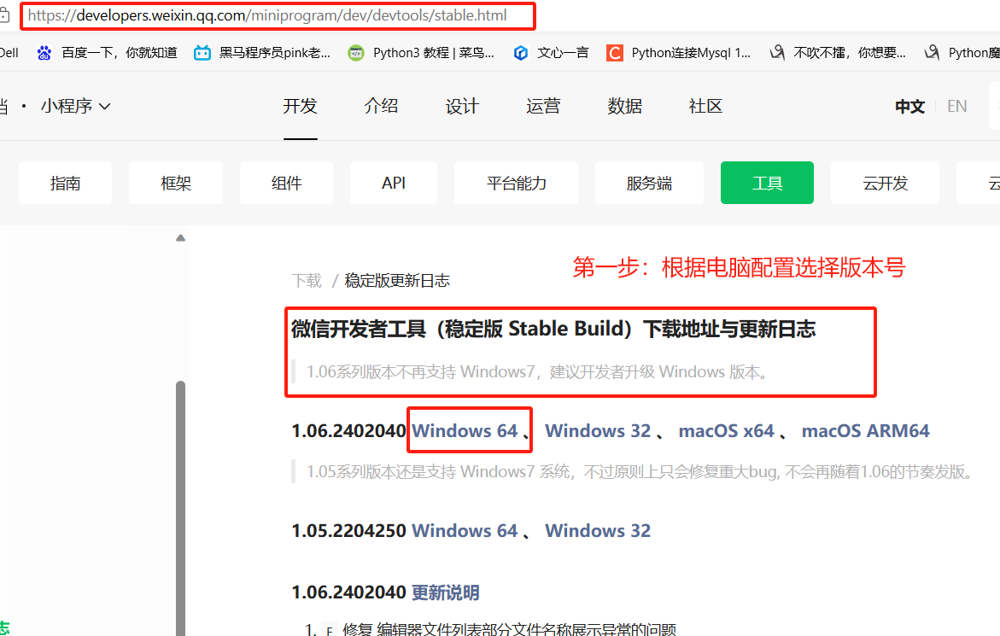Viewport: 1000px width, 636px height.
Task: Download 1.05.2204250 Windows 64 version
Action: click(465, 530)
